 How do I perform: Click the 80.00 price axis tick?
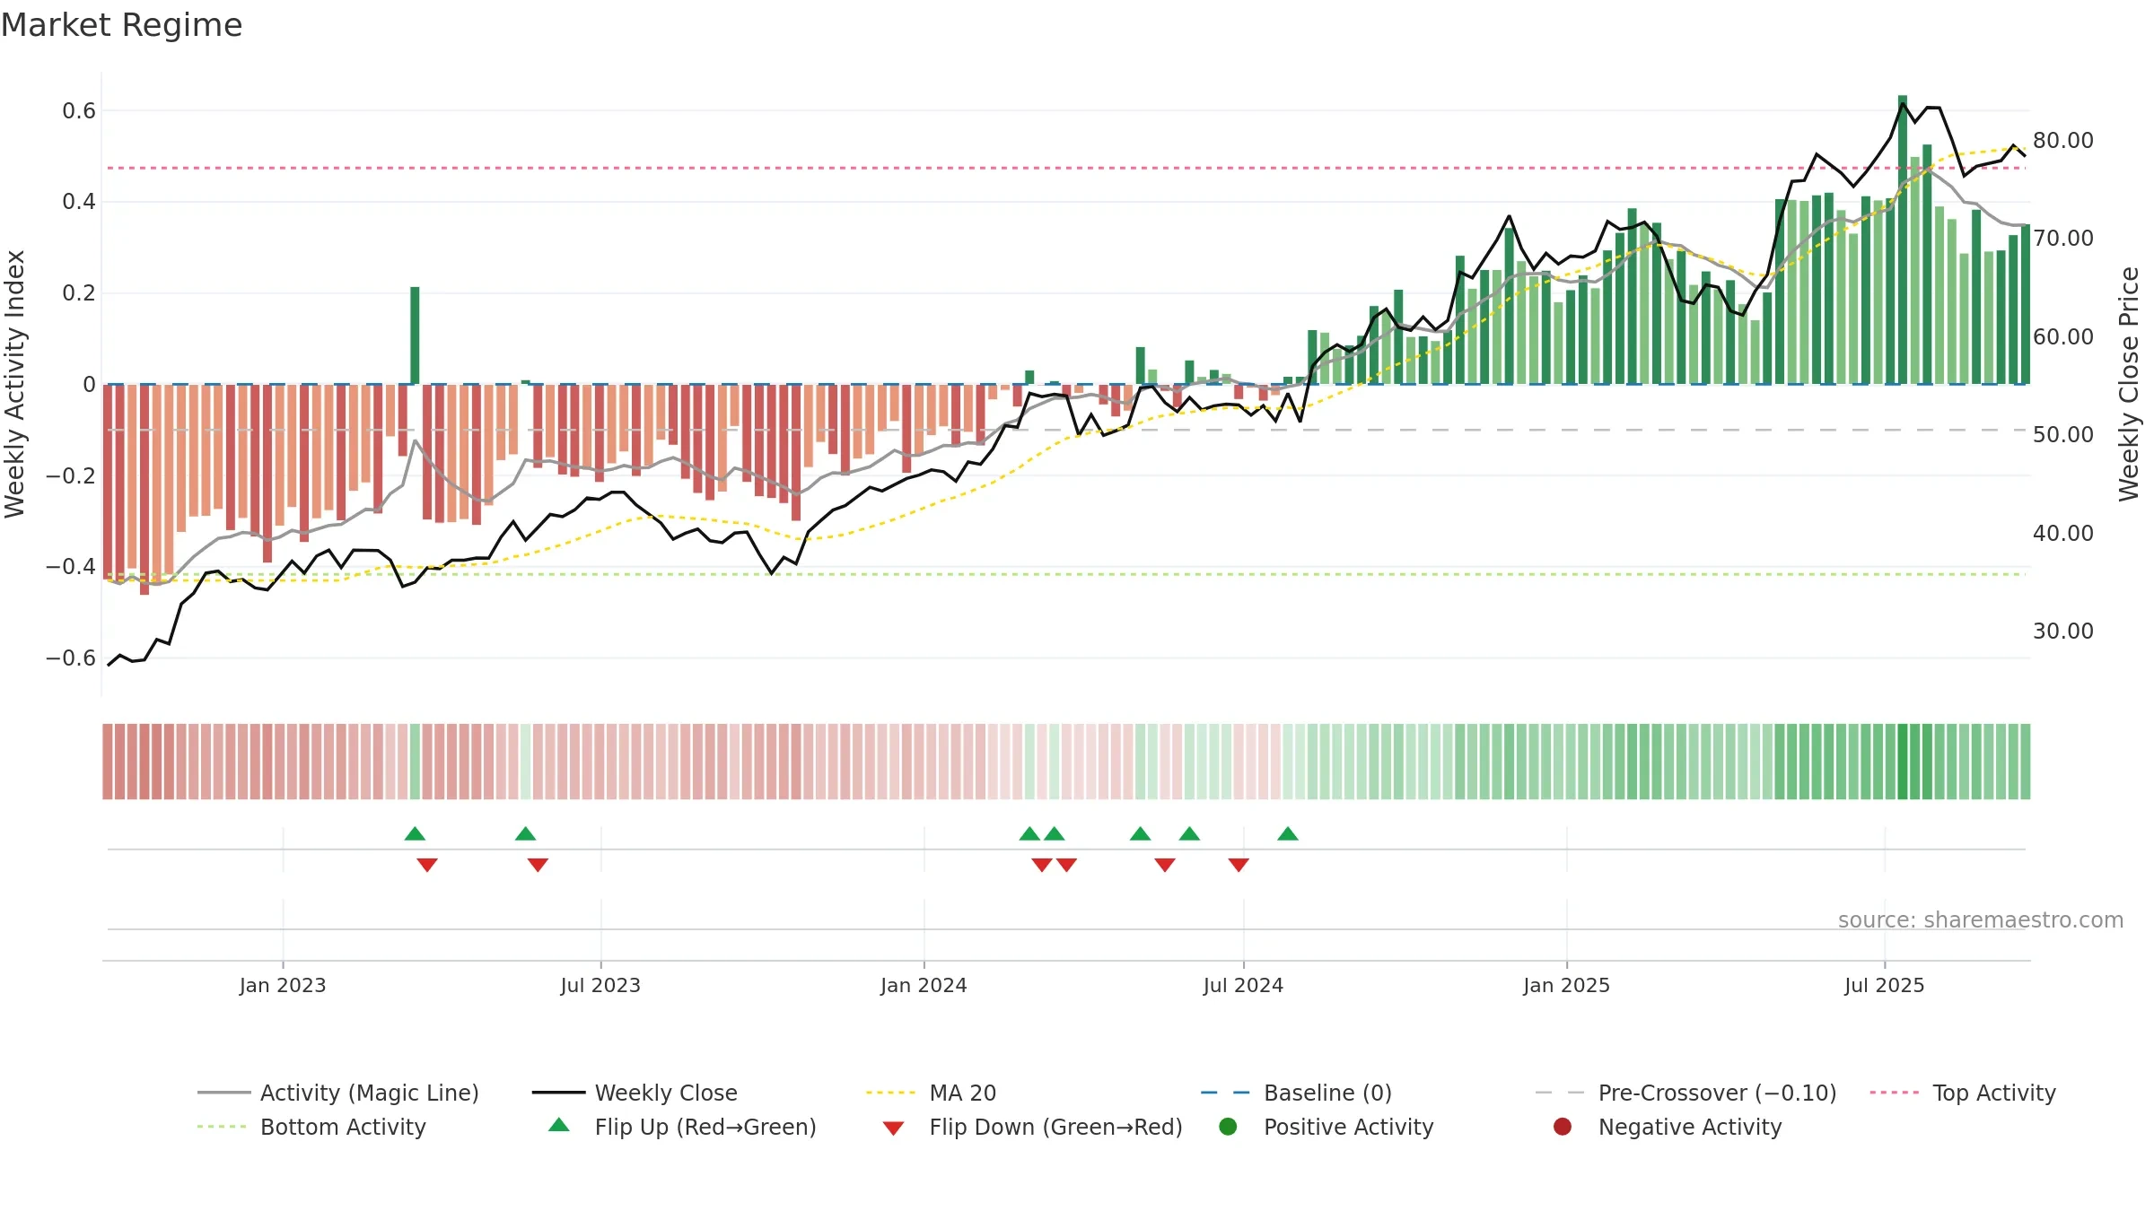[x=2063, y=140]
